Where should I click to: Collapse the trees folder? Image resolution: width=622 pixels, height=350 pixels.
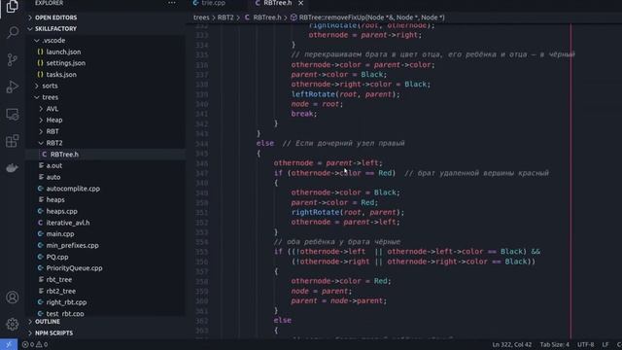(50, 97)
